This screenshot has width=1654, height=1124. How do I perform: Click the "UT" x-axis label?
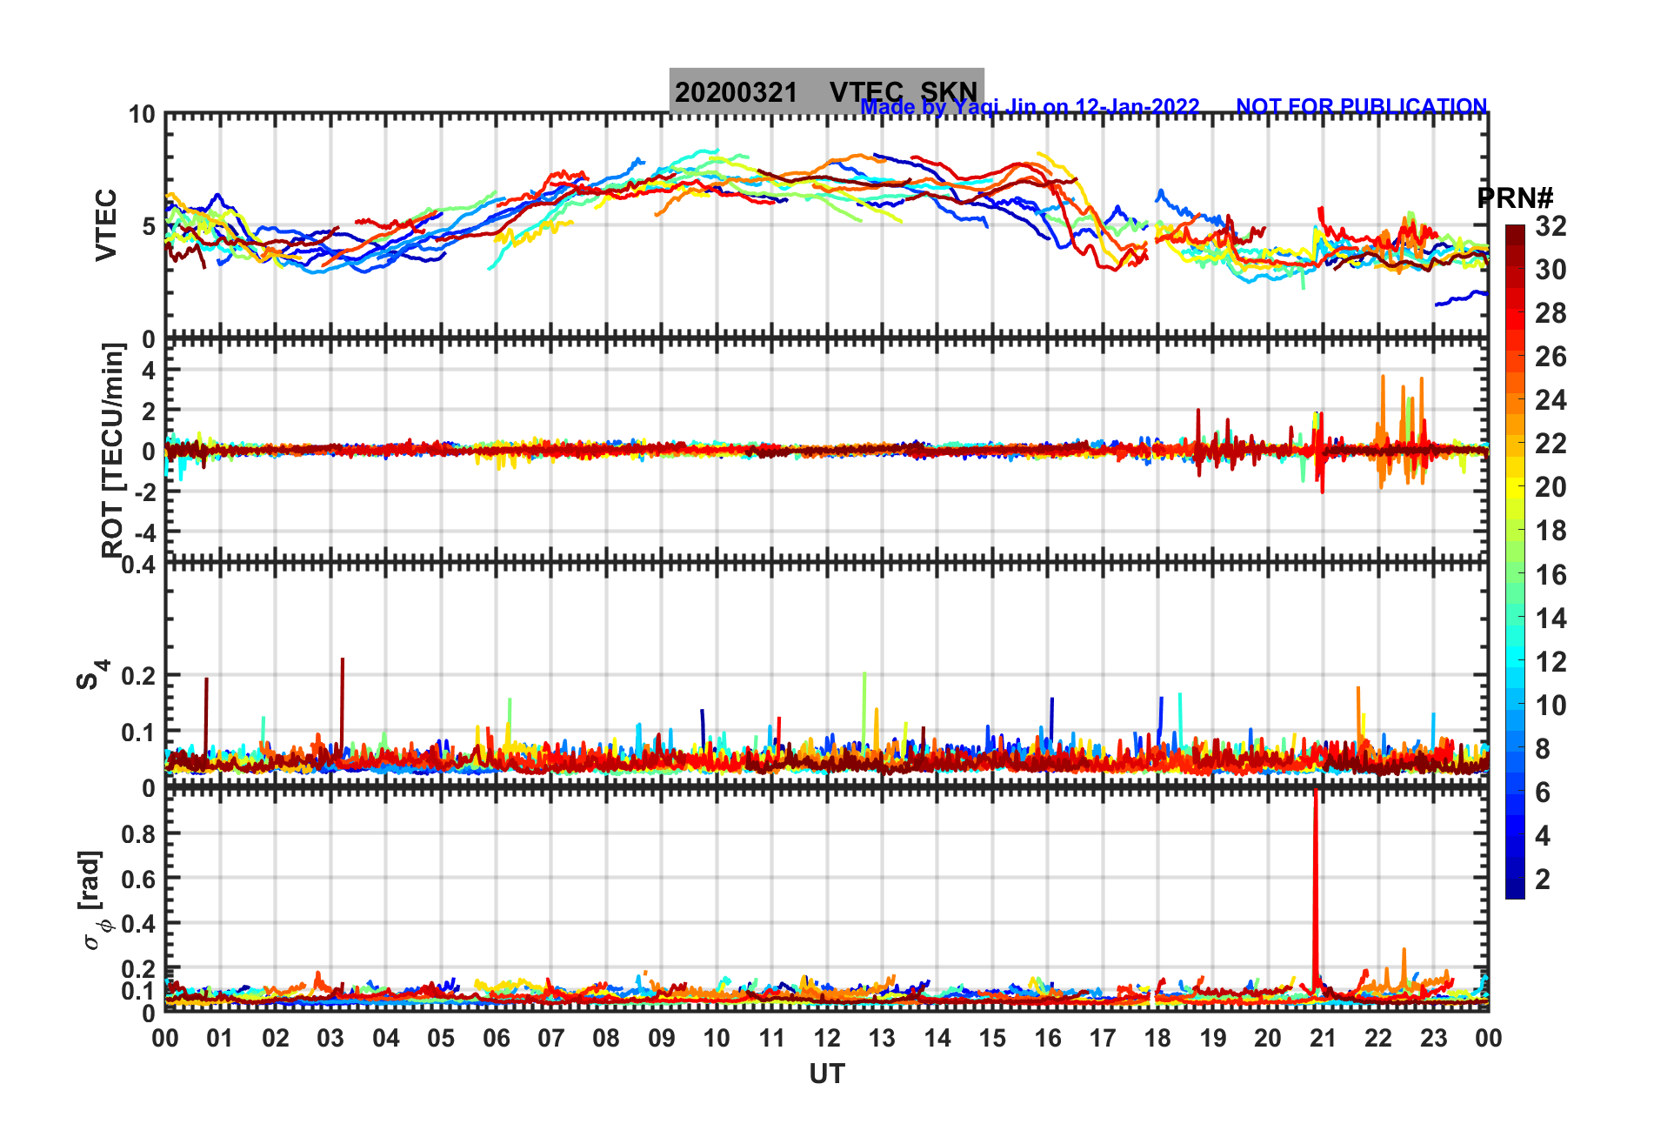tap(827, 1075)
